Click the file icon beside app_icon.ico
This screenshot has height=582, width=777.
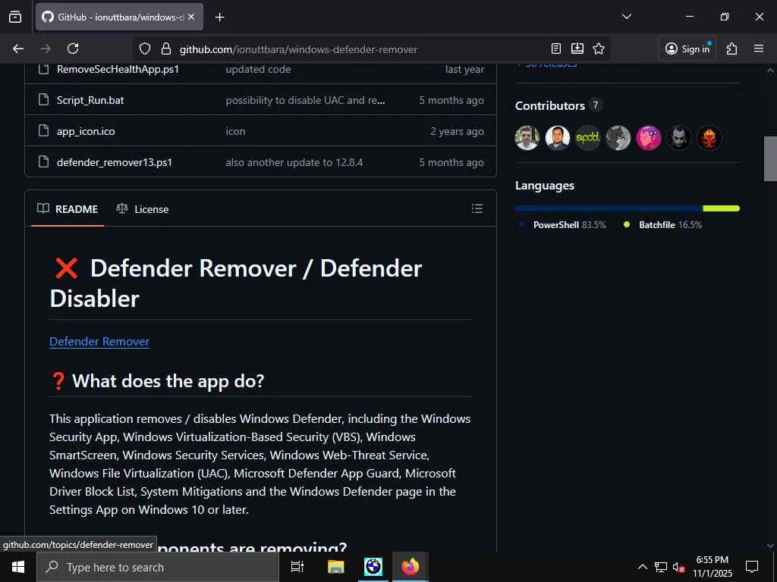click(43, 130)
